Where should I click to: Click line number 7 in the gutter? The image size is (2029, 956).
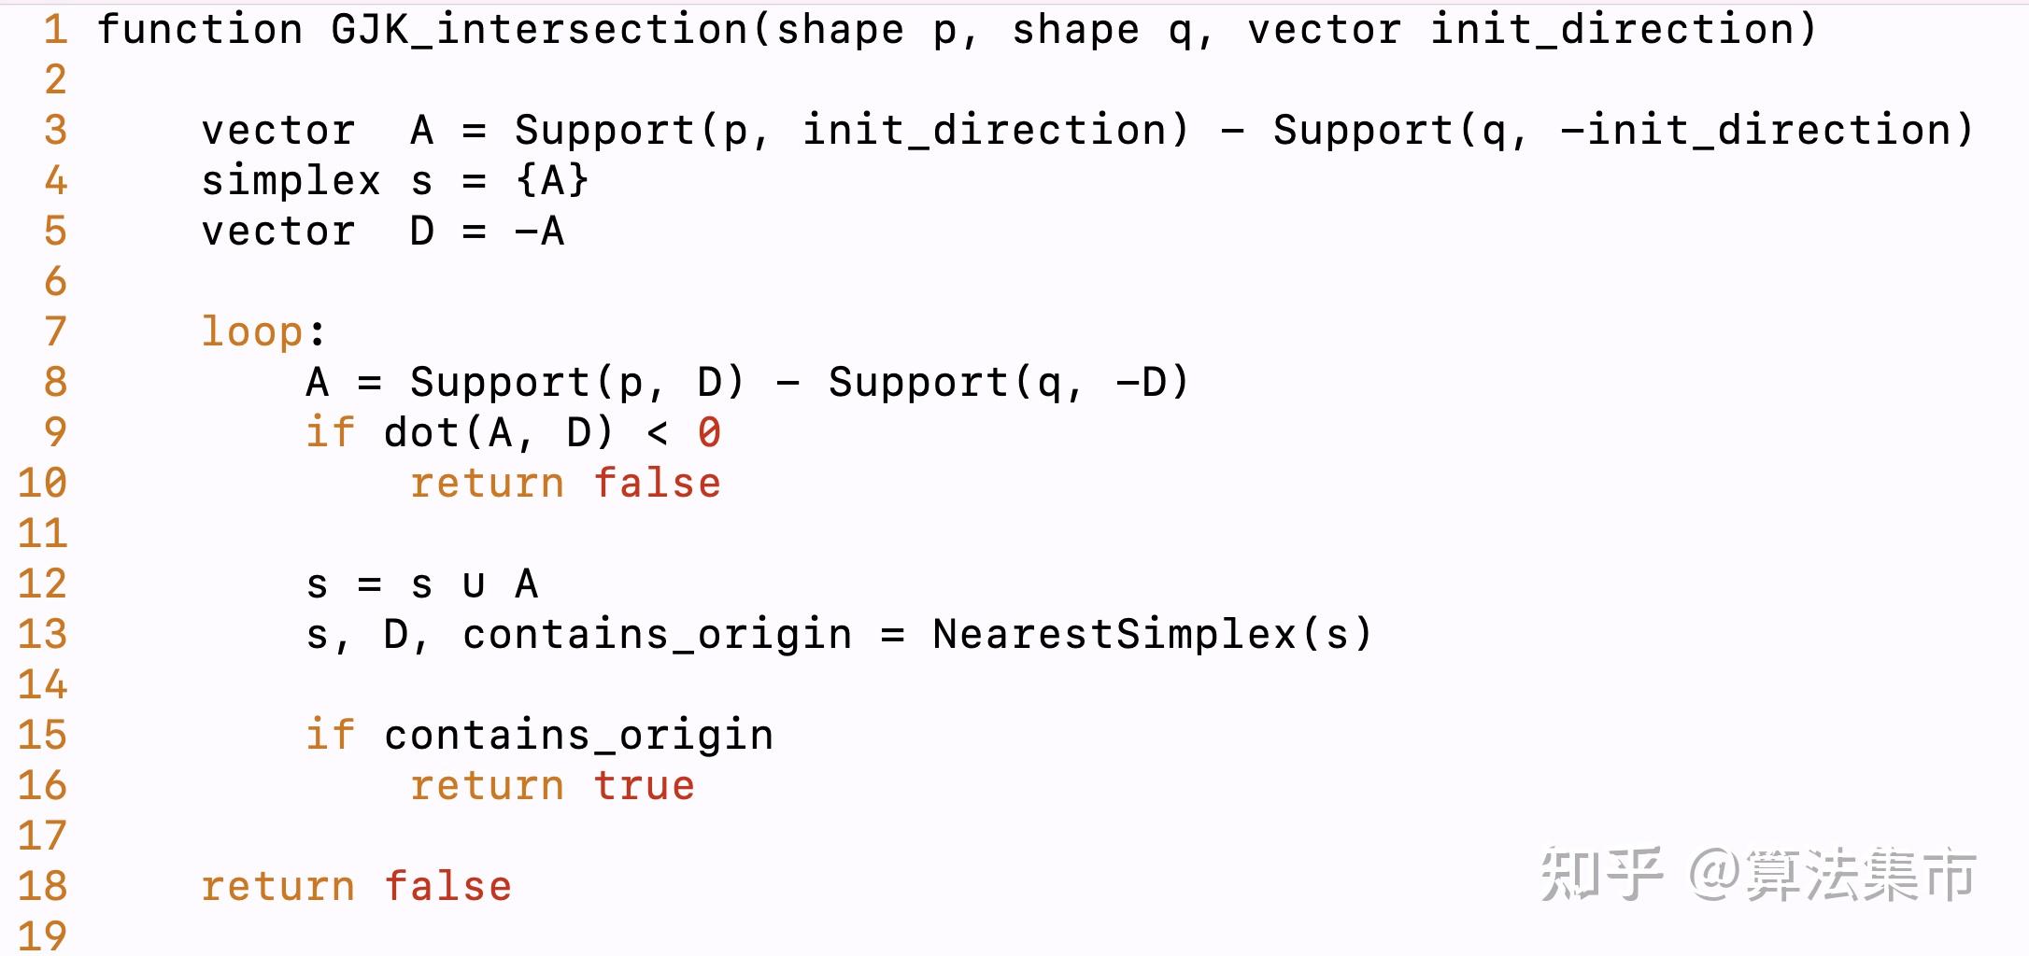tap(55, 332)
